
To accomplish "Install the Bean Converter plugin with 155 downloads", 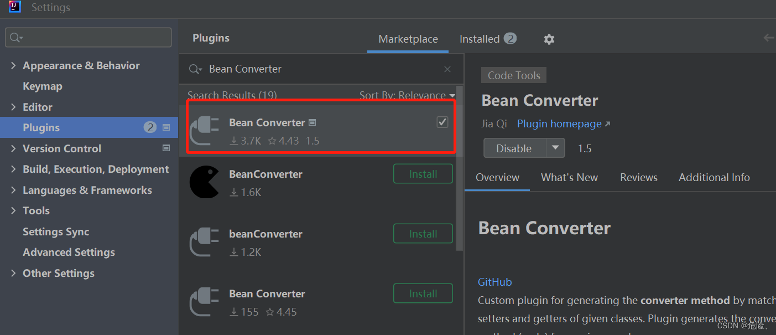I will [x=423, y=293].
